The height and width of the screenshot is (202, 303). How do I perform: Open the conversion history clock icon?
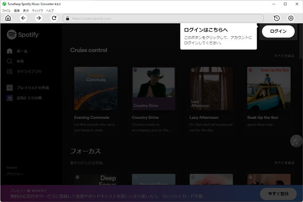[277, 18]
